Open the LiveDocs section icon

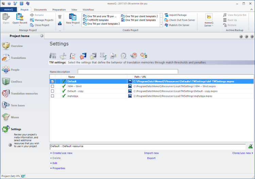click(x=6, y=81)
